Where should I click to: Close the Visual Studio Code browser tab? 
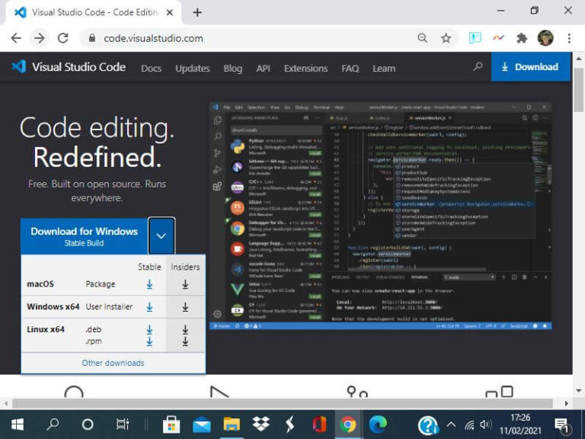169,13
